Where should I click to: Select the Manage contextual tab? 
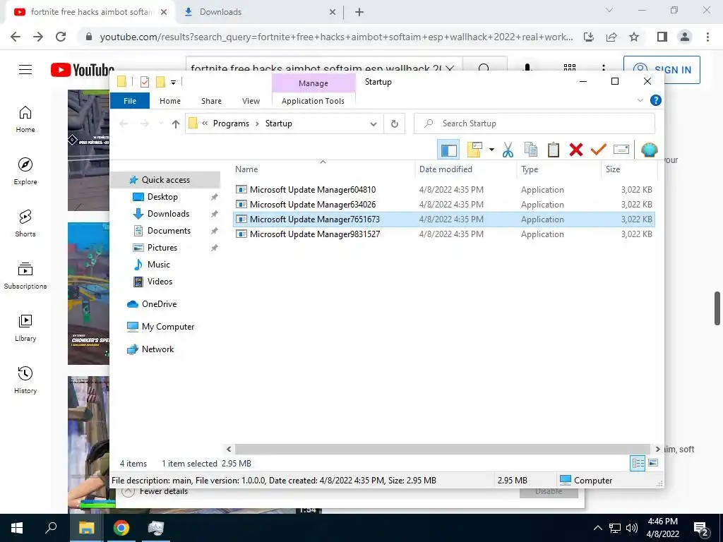(313, 83)
